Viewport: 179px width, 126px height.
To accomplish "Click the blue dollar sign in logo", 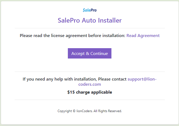I will coord(84,10).
